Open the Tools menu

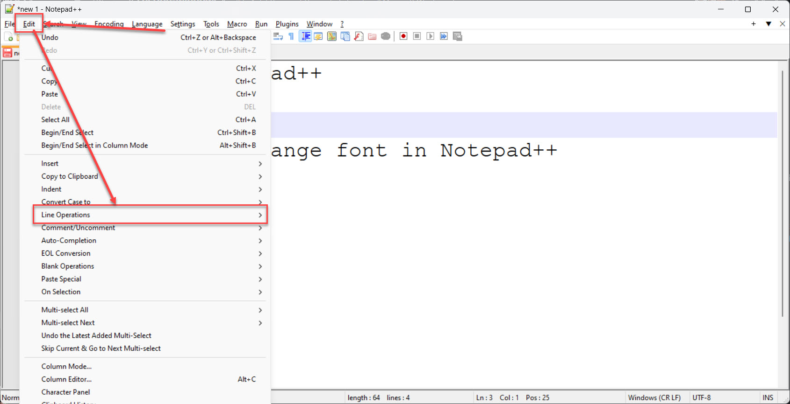(211, 24)
